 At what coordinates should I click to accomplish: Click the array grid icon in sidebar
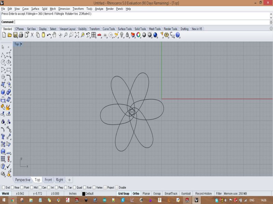click(x=3, y=159)
